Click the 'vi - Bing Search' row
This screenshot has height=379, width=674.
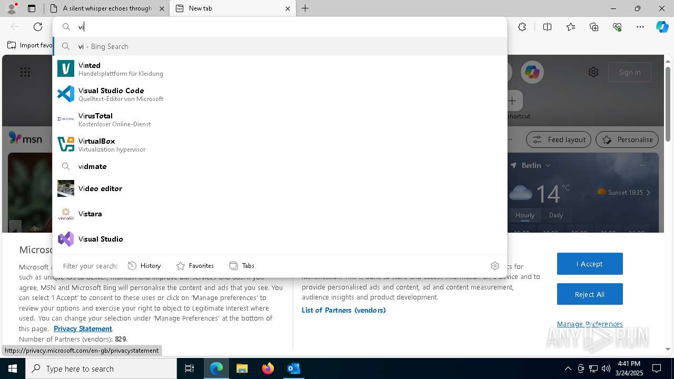click(x=280, y=46)
